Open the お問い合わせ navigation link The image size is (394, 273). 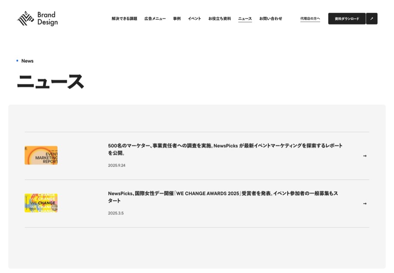270,18
